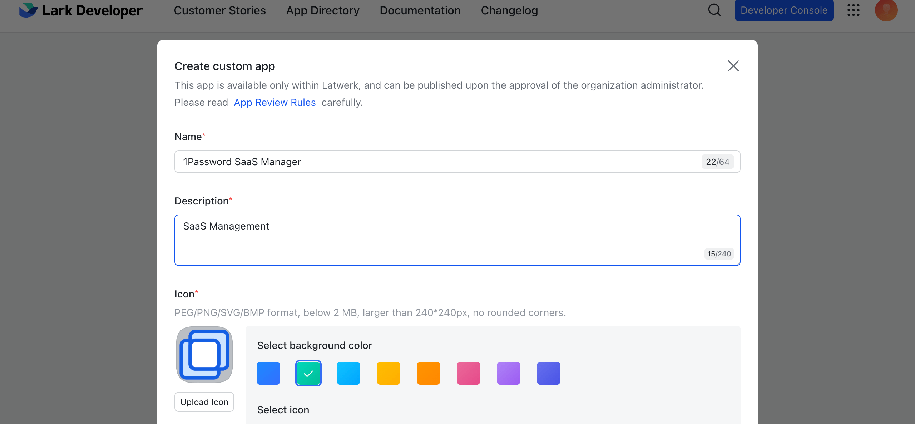Click into the Description text area
This screenshot has width=915, height=424.
457,240
